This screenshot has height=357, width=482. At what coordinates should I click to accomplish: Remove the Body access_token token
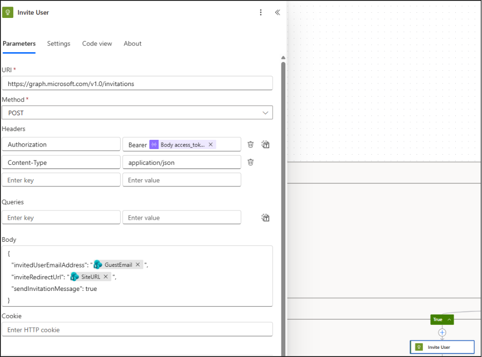tap(210, 144)
